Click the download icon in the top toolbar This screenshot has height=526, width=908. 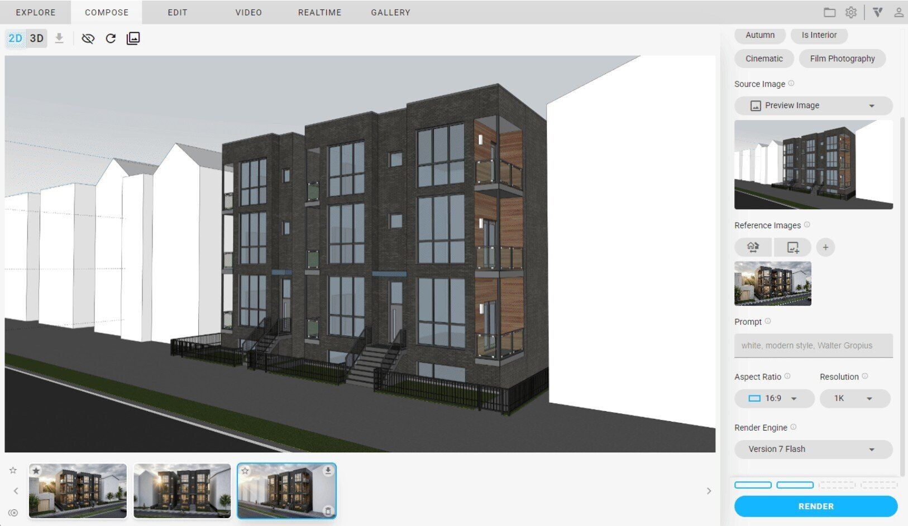[x=59, y=38]
